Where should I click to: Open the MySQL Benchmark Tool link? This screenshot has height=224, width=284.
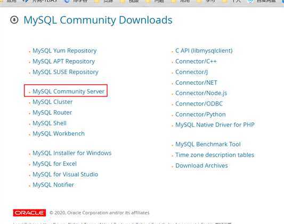(x=208, y=144)
